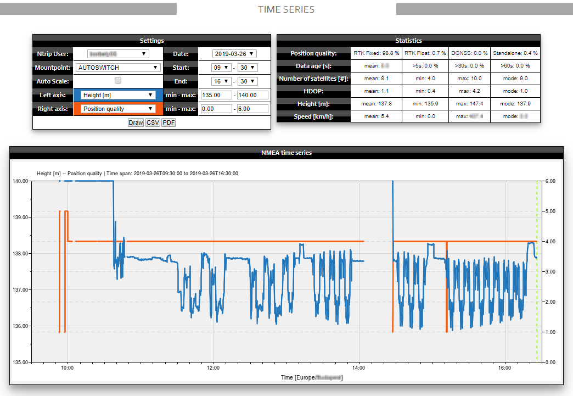
Task: Click the 14:00 time axis label
Action: point(358,368)
